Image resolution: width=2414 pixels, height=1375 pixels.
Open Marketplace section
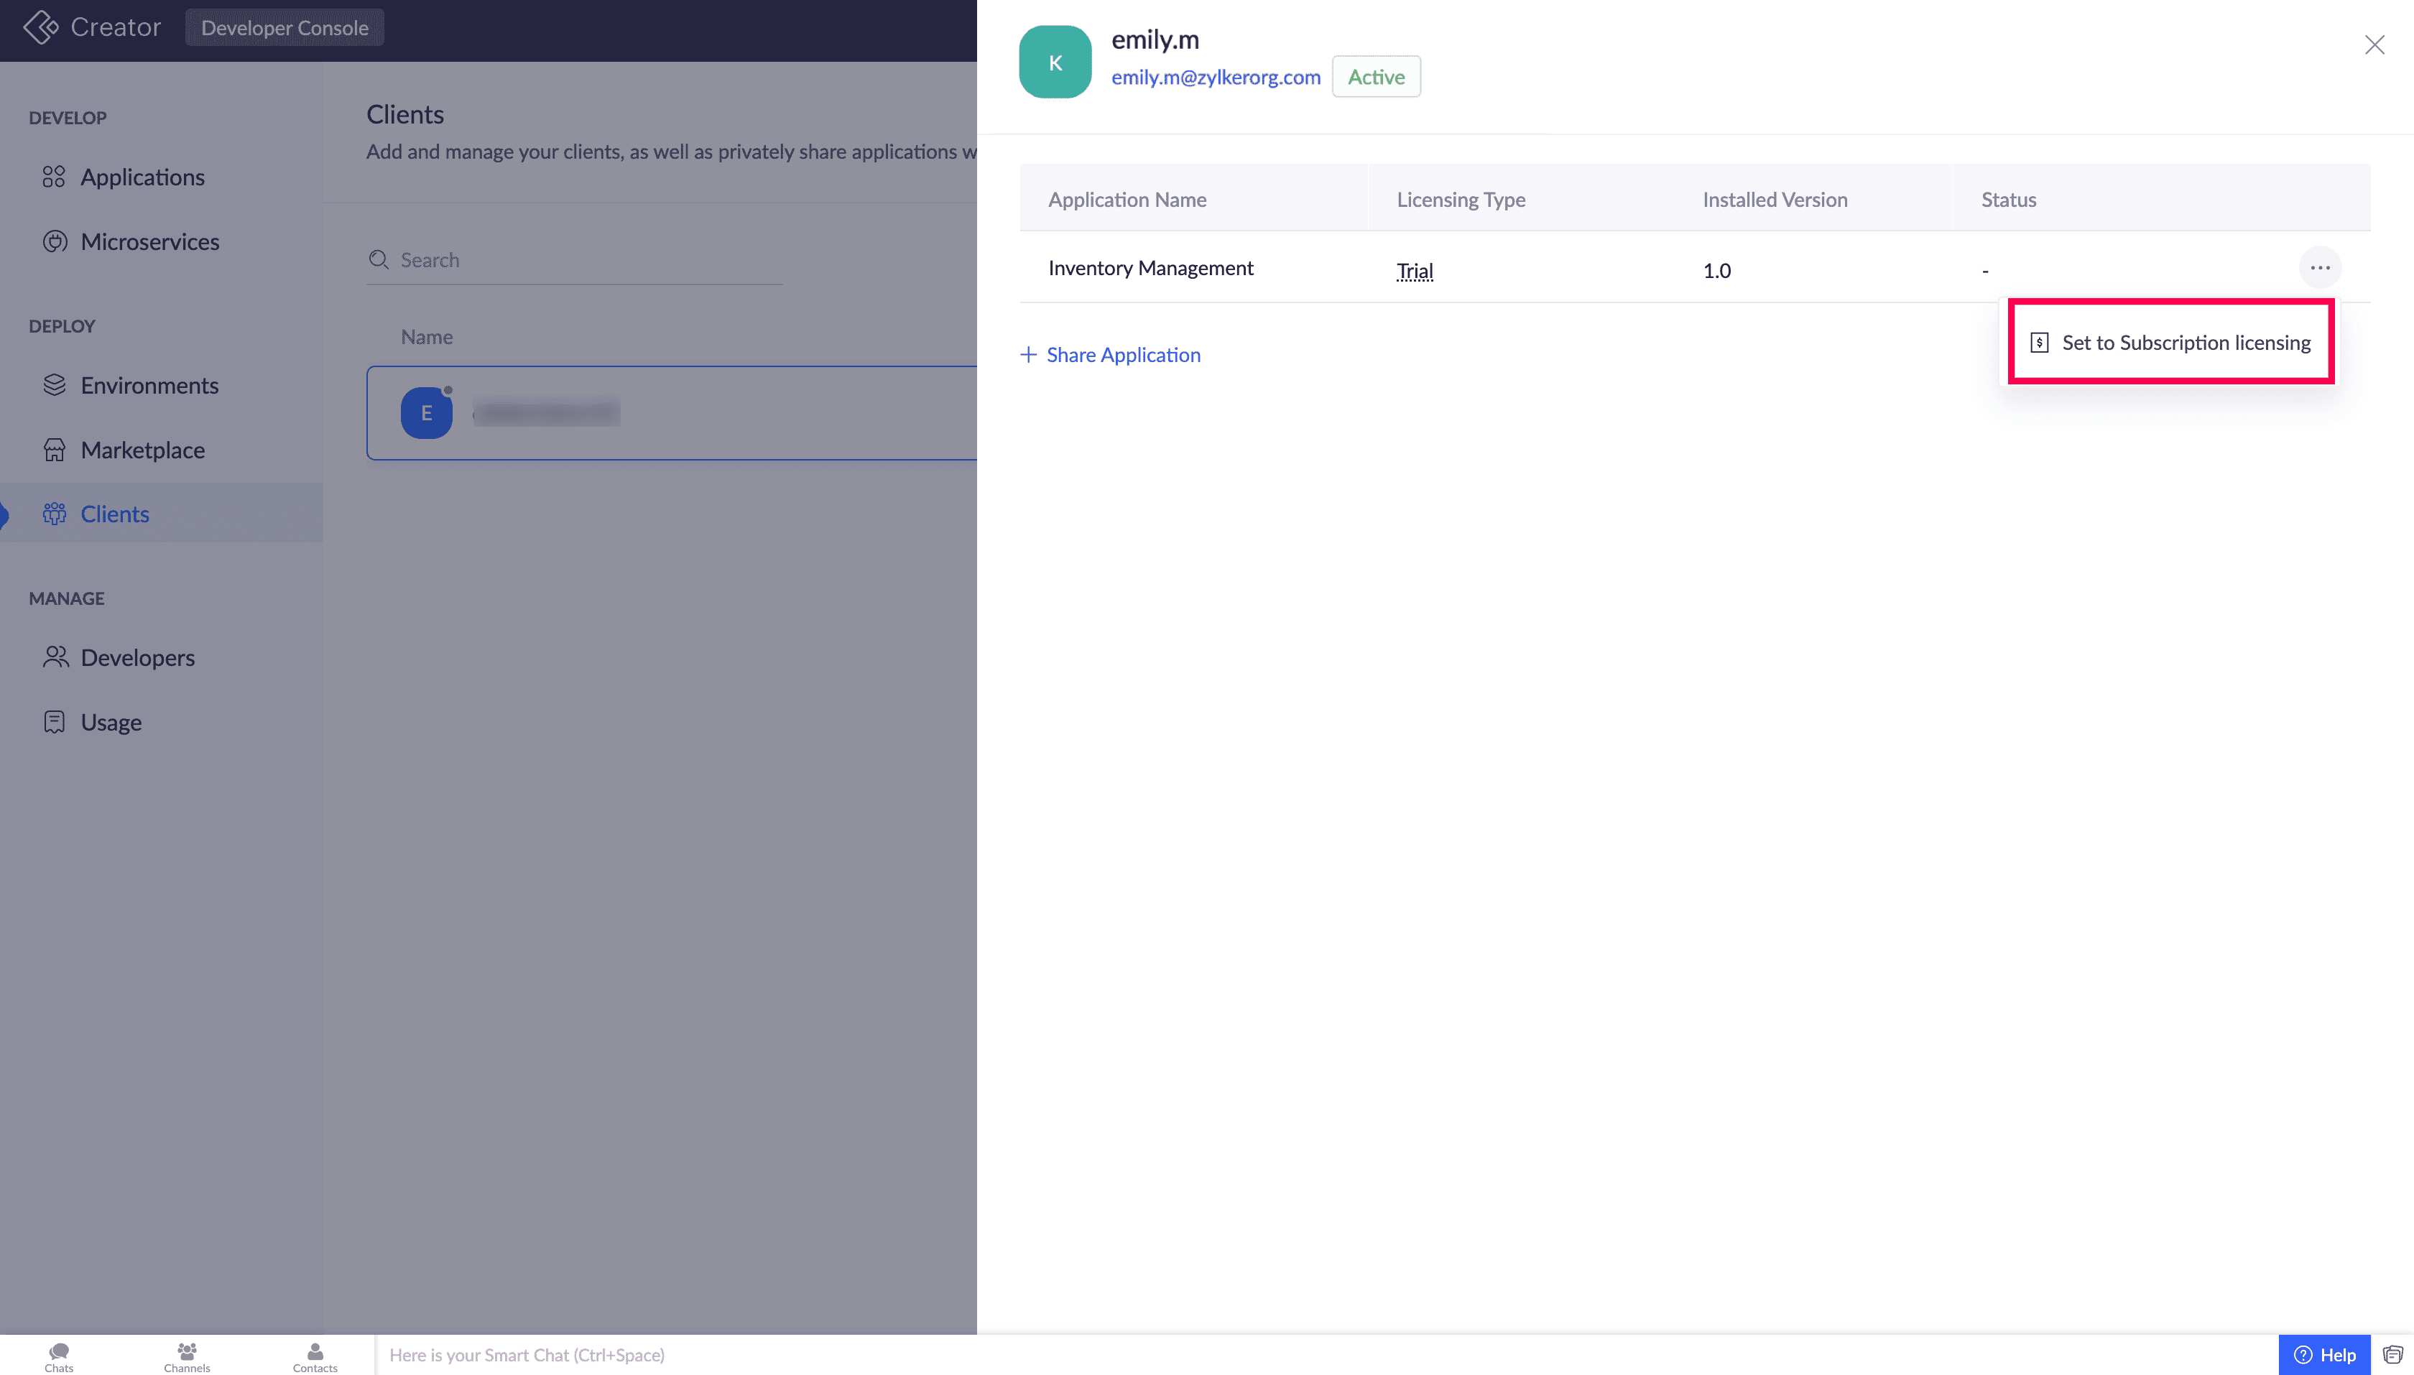click(x=142, y=450)
